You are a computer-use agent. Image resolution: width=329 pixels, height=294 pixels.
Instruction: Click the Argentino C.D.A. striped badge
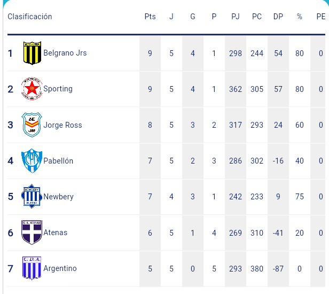click(32, 268)
